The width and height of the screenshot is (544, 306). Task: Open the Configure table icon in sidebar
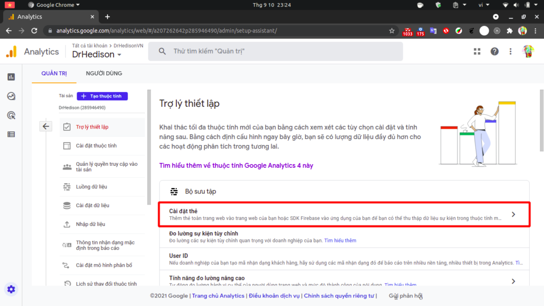click(11, 134)
